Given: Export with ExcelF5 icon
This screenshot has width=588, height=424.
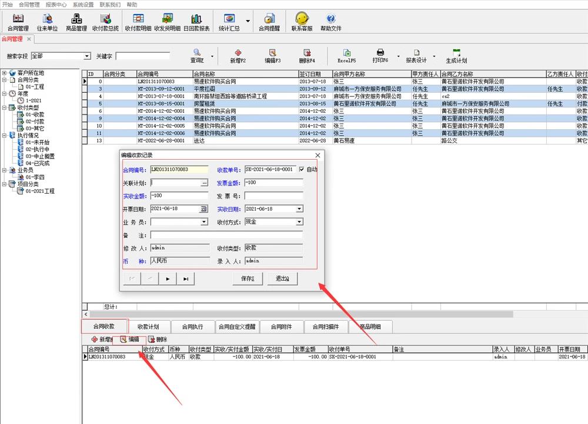Looking at the screenshot, I should pos(347,56).
